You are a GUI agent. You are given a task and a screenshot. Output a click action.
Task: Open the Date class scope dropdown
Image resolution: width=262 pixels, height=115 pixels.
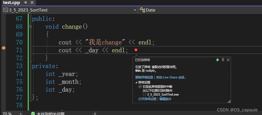200,10
